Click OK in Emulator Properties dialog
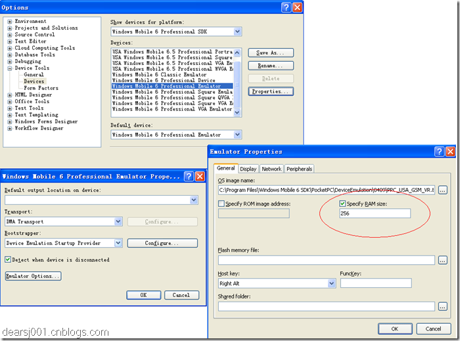 [395, 329]
